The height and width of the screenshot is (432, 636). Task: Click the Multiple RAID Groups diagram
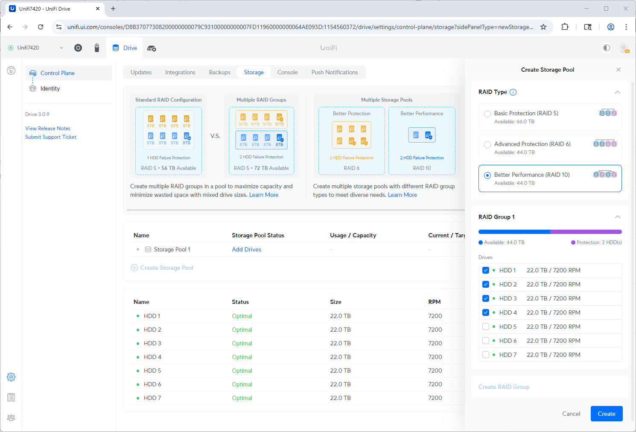(x=261, y=136)
